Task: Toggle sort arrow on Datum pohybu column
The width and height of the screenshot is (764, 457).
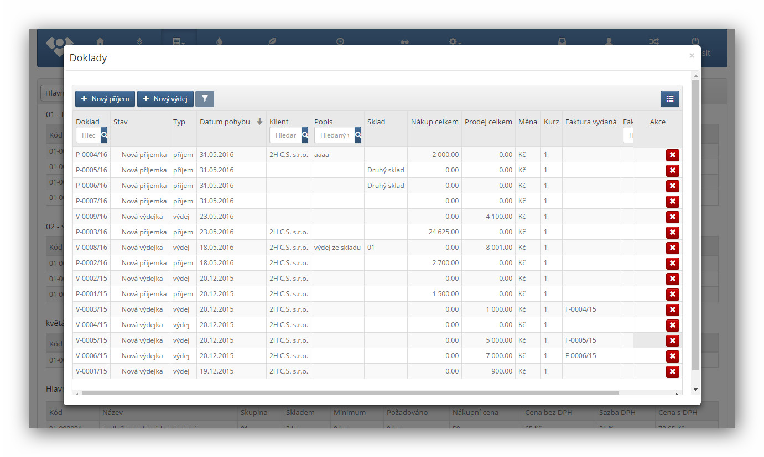Action: 259,122
